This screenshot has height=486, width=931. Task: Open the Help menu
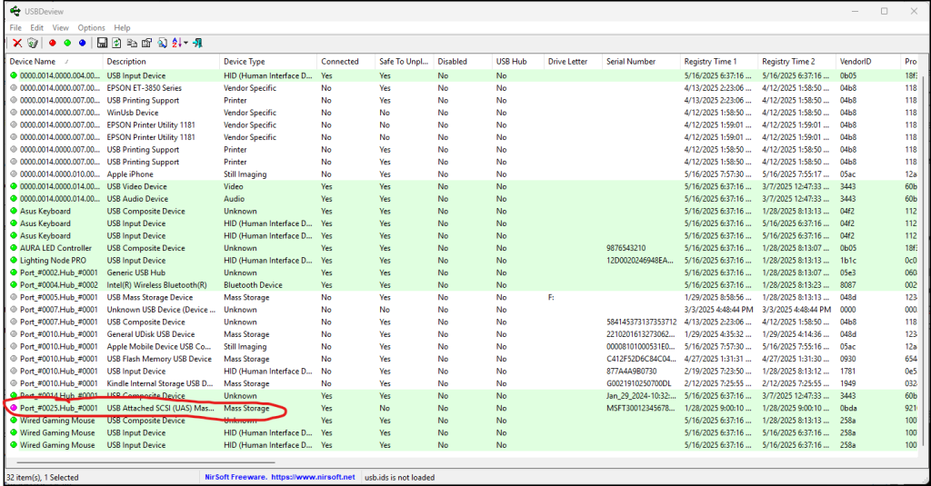[123, 28]
